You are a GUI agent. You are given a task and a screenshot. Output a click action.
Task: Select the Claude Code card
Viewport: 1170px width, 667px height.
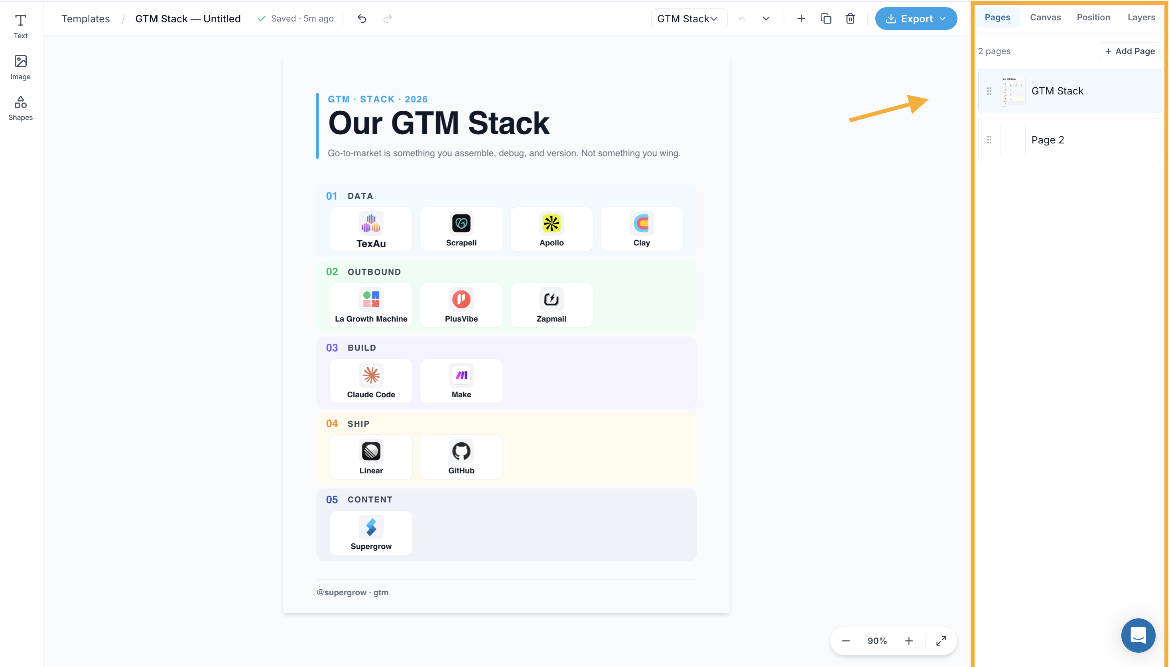(x=371, y=381)
